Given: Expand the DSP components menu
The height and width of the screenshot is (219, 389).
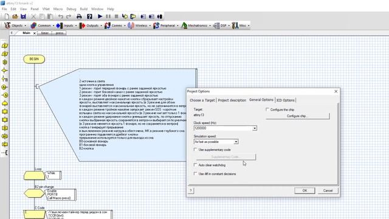Looking at the screenshot, I should click(221, 26).
